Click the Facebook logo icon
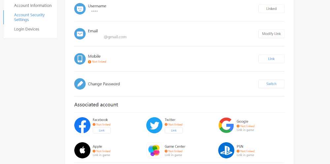 click(82, 125)
